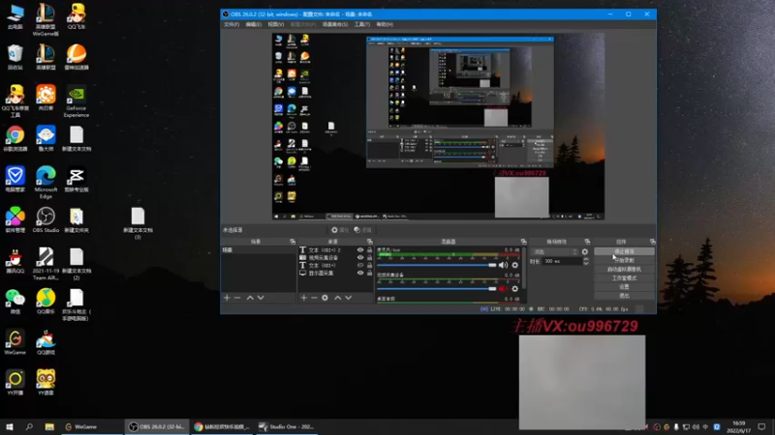This screenshot has width=775, height=435.
Task: Pop out the Sources dock icon
Action: tap(370, 242)
